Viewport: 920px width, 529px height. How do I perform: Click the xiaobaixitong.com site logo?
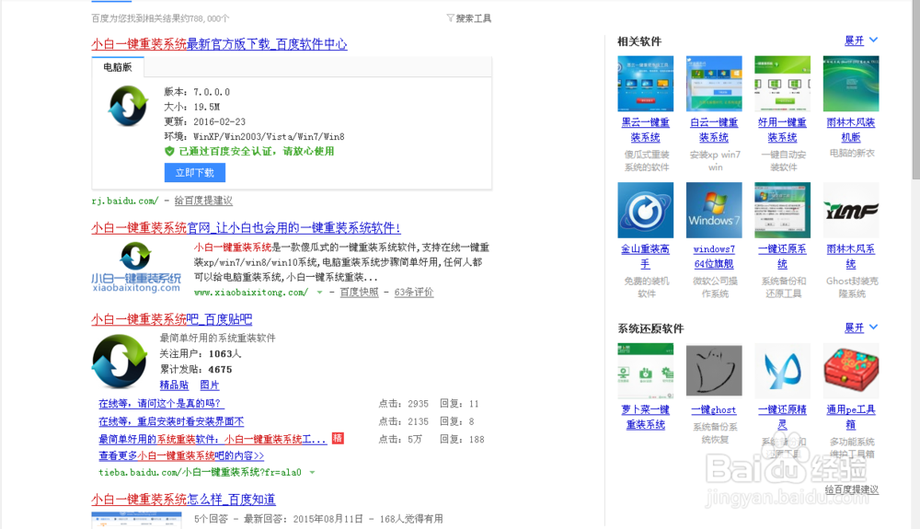[136, 267]
